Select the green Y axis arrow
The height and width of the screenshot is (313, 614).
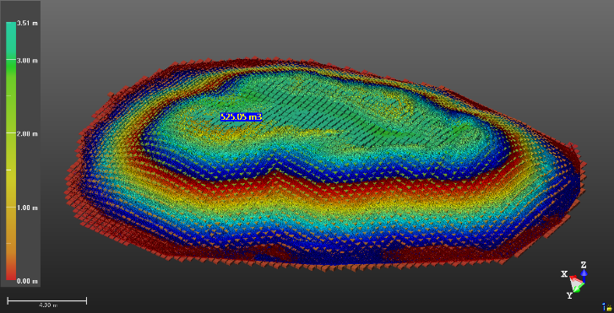(579, 288)
